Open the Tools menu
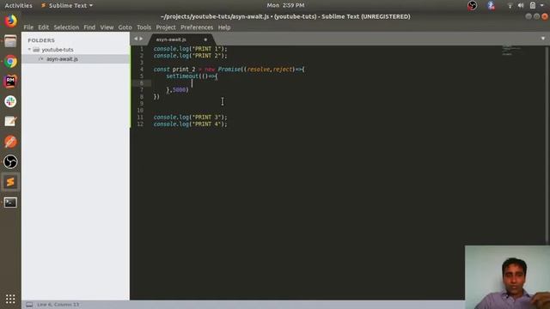550x309 pixels. 144,27
